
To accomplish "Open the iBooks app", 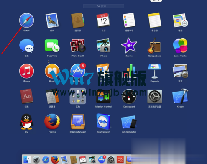I will coord(52,71).
